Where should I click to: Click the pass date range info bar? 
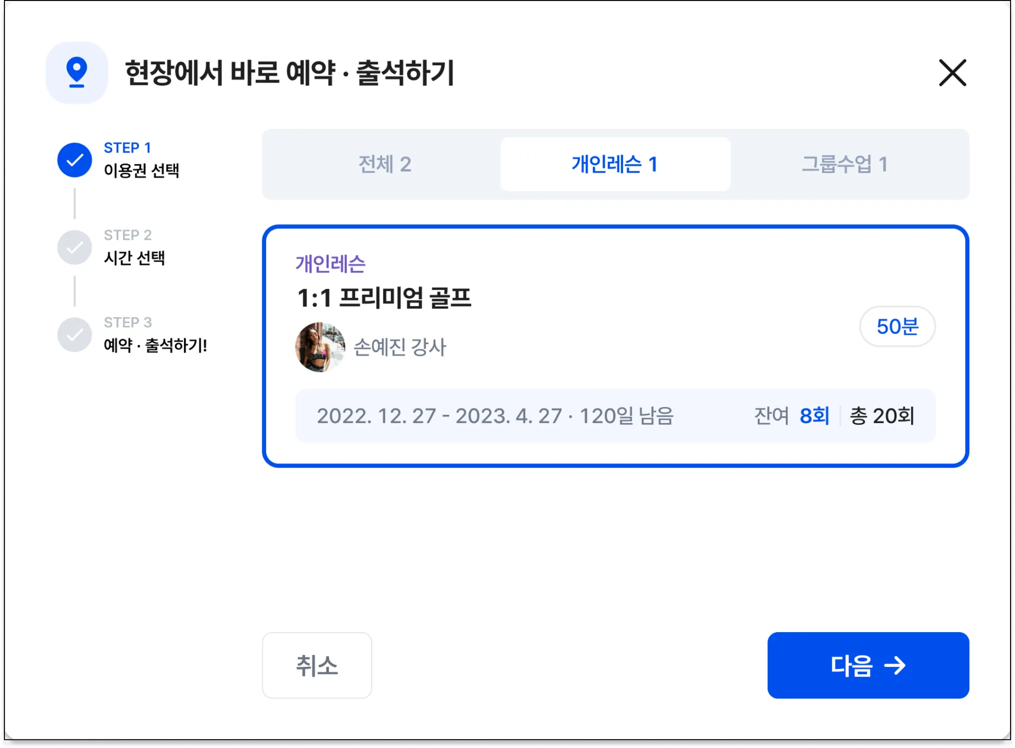pos(496,416)
